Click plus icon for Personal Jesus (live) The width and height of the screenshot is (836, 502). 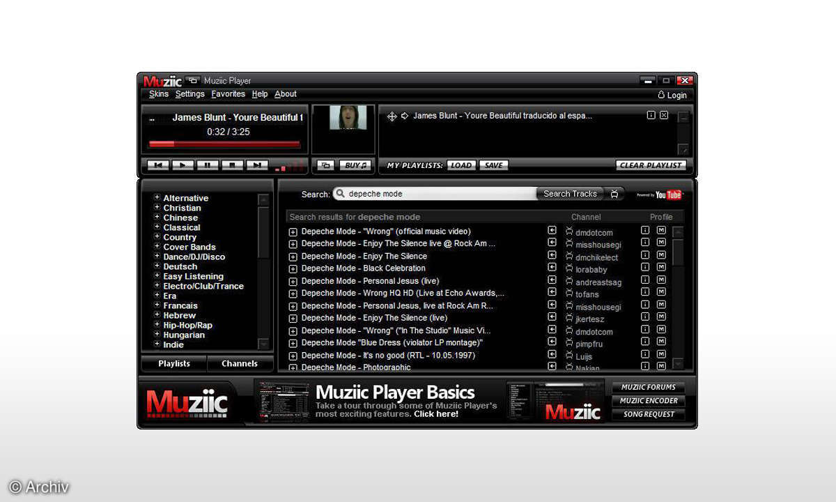coord(293,282)
